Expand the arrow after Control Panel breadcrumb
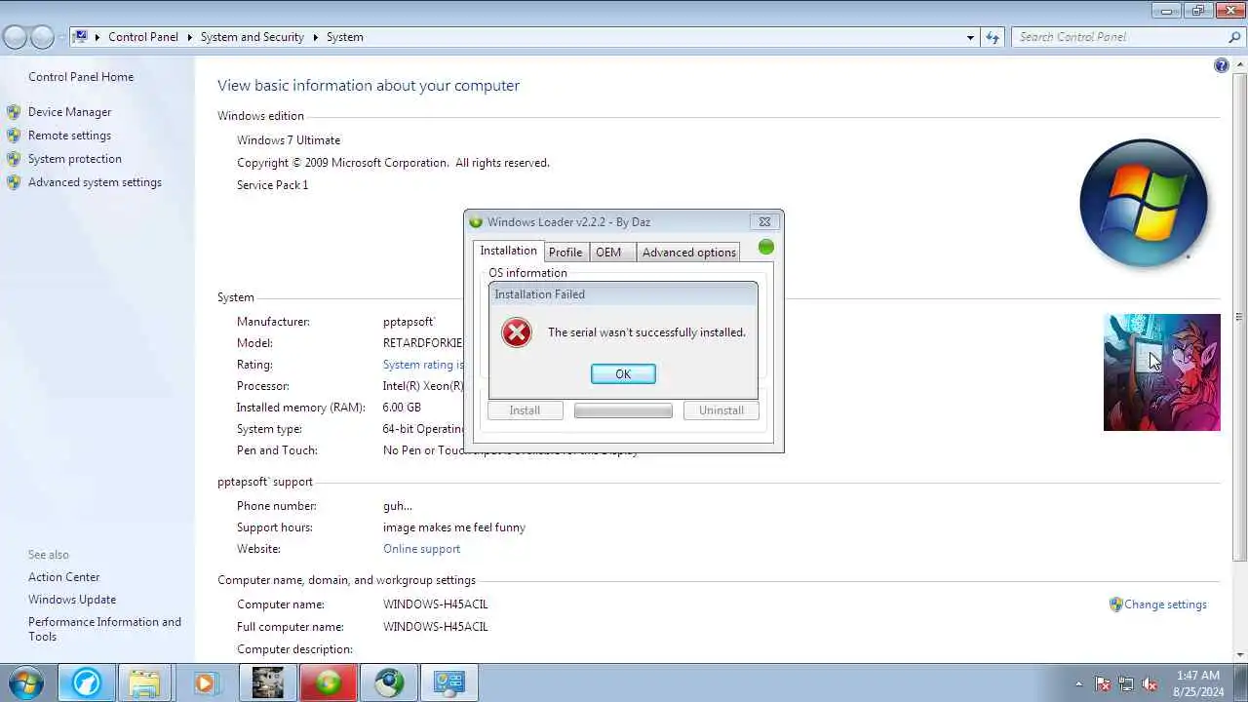The height and width of the screenshot is (702, 1248). 189,37
